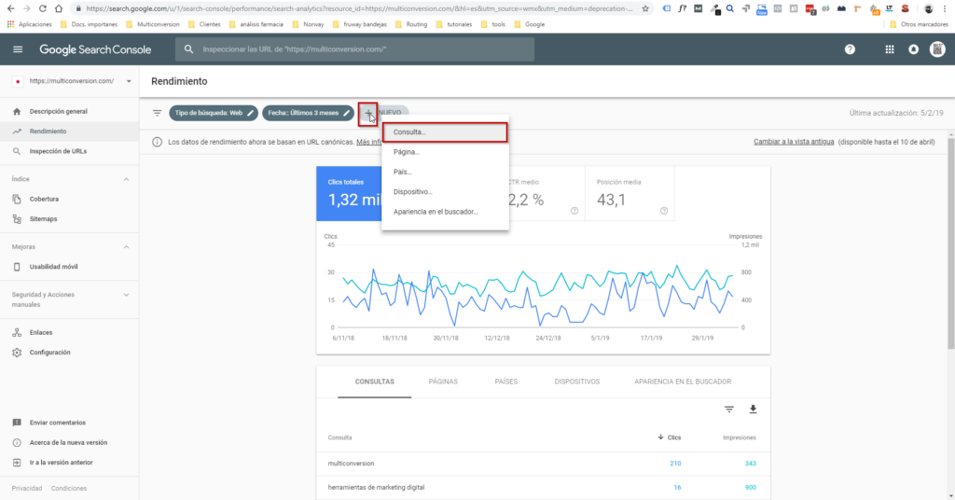Click Cambiar a la vista antigua
Screen dimensions: 955x500
[794, 142]
